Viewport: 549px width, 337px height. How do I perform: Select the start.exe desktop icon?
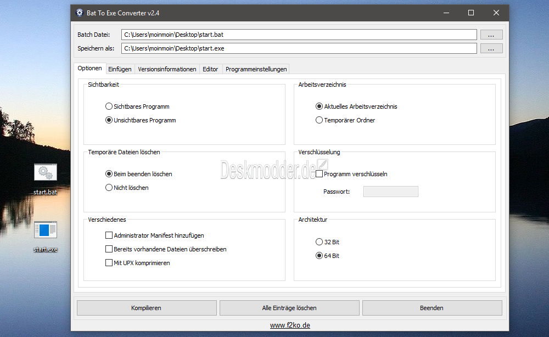46,237
